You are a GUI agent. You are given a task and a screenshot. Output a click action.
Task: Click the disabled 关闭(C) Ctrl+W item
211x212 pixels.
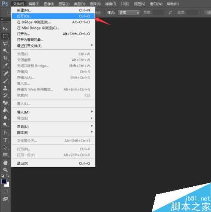(53, 54)
